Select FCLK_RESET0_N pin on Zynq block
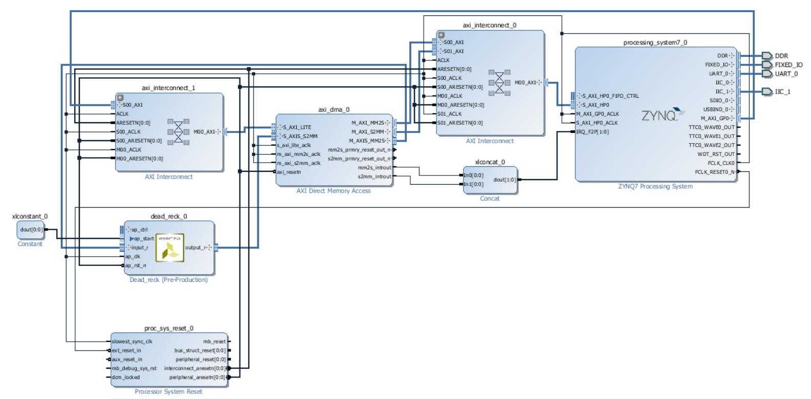Image resolution: width=811 pixels, height=399 pixels. click(714, 172)
